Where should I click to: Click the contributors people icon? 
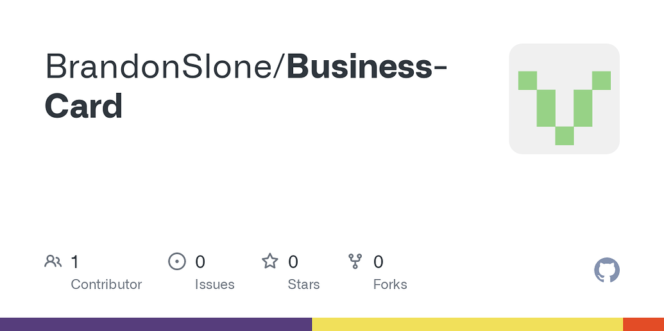point(53,261)
